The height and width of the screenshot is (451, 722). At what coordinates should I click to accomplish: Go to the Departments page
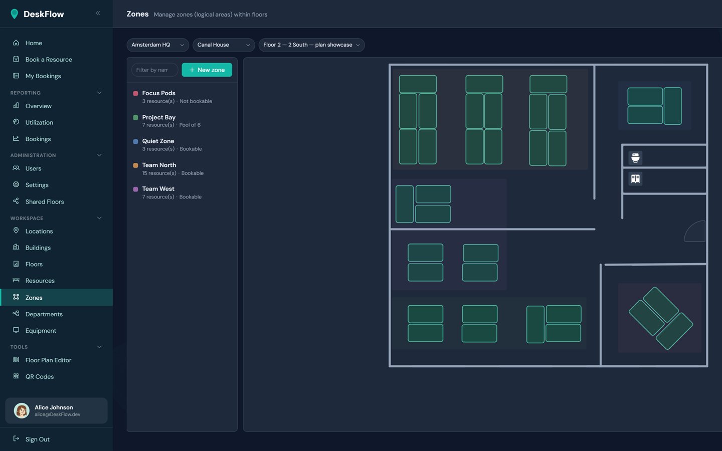56,314
